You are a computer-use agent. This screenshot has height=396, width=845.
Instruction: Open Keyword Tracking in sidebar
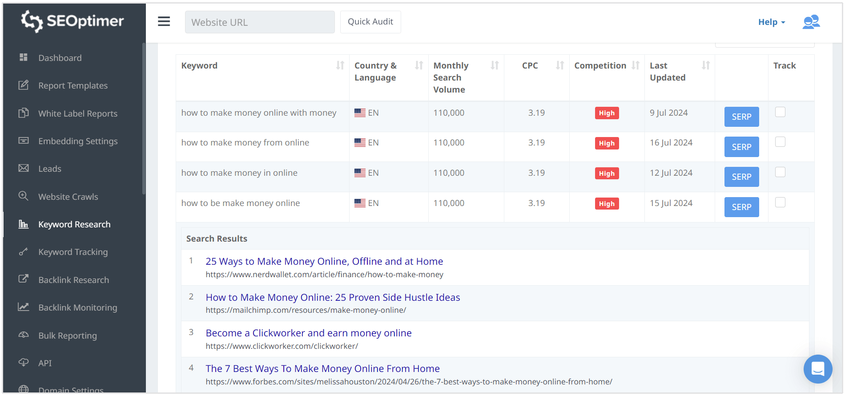pyautogui.click(x=73, y=252)
